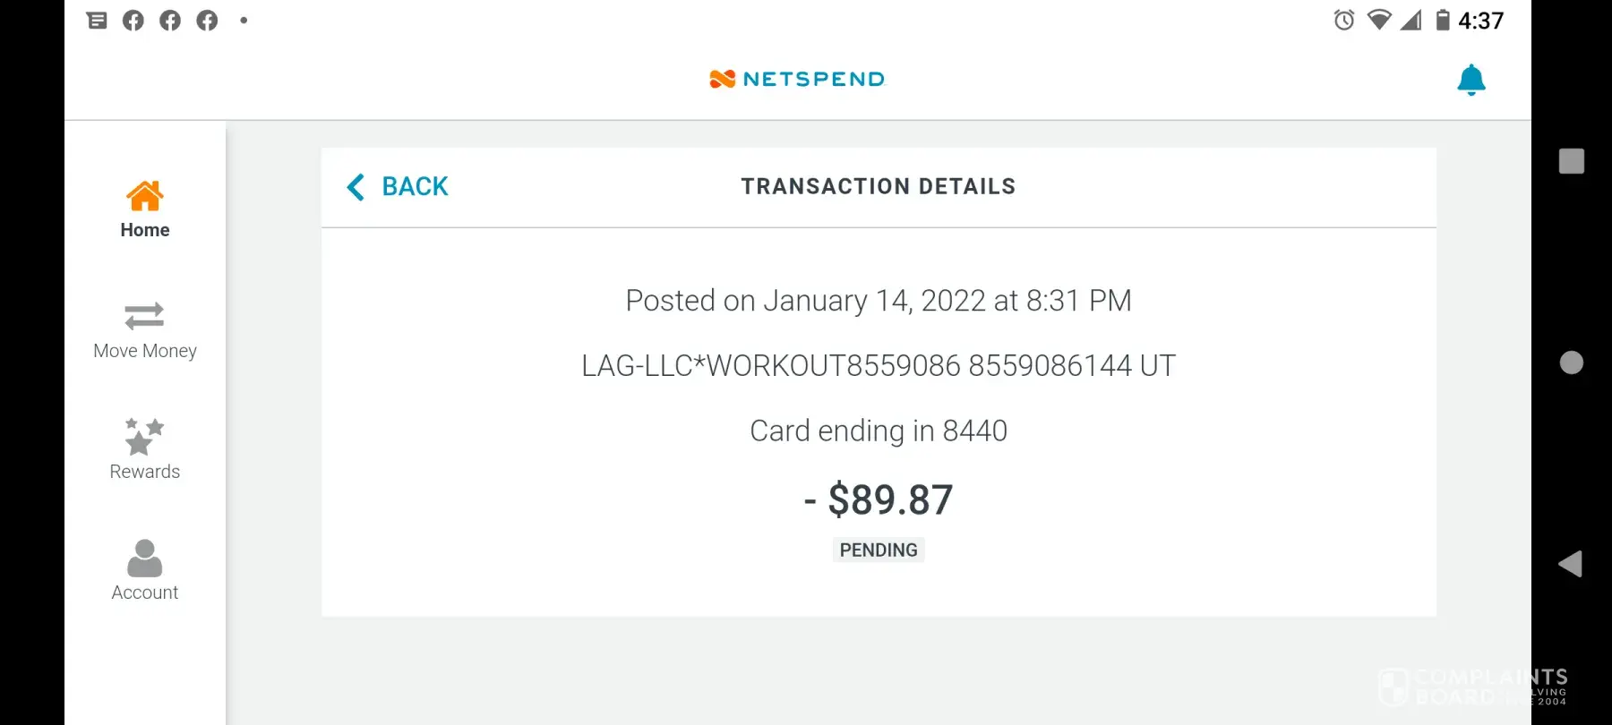
Task: Tap the notification bell icon
Action: [x=1471, y=80]
